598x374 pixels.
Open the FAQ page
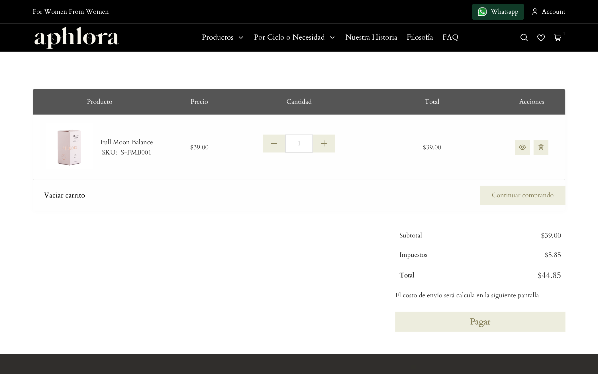coord(450,37)
